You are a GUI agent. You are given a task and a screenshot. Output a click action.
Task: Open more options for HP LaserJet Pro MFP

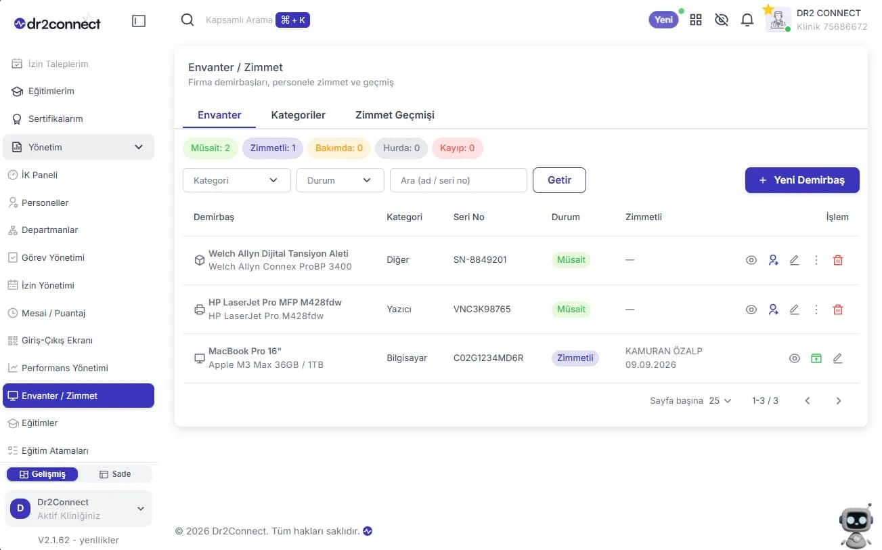pyautogui.click(x=816, y=310)
